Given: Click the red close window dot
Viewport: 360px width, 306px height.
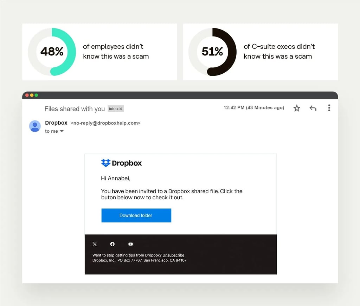Looking at the screenshot, I should coord(27,95).
